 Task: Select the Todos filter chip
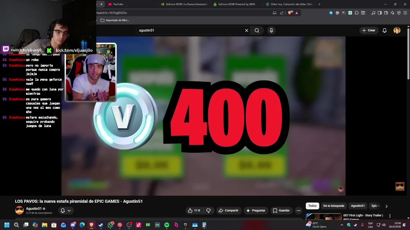coord(312,206)
